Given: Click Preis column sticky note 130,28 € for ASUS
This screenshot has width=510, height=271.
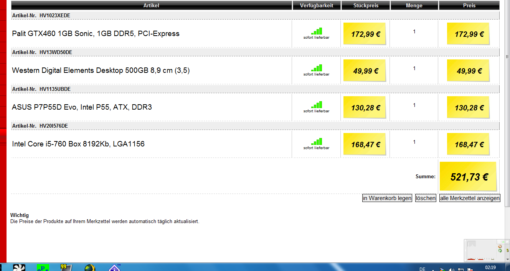Looking at the screenshot, I should [468, 107].
